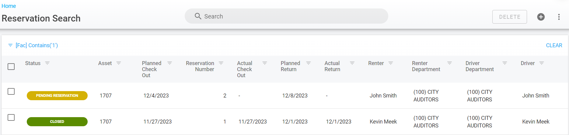Open the Driver column filter icon
Image resolution: width=569 pixels, height=135 pixels.
pyautogui.click(x=542, y=63)
